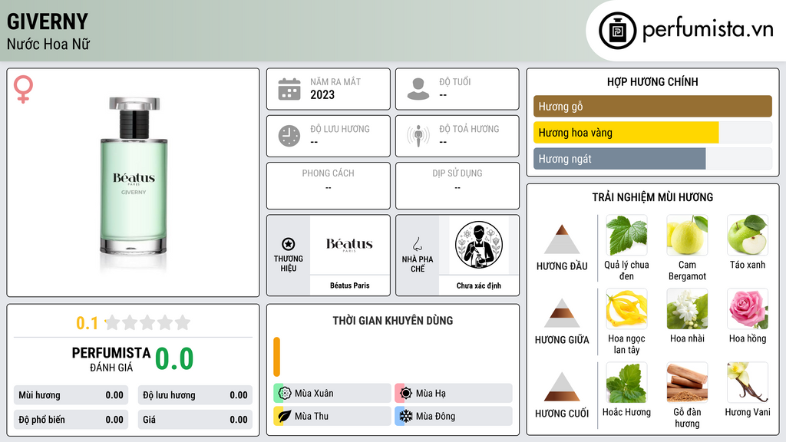Click the five-star rating row
786x442 pixels.
tap(147, 323)
